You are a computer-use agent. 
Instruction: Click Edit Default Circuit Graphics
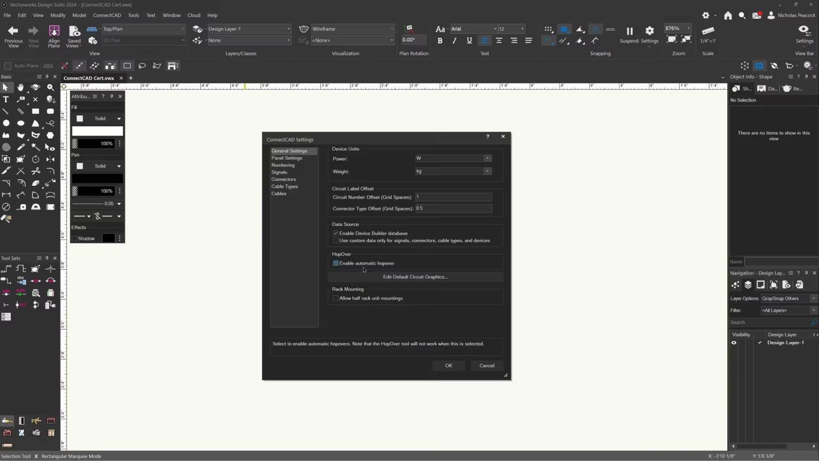pos(415,277)
